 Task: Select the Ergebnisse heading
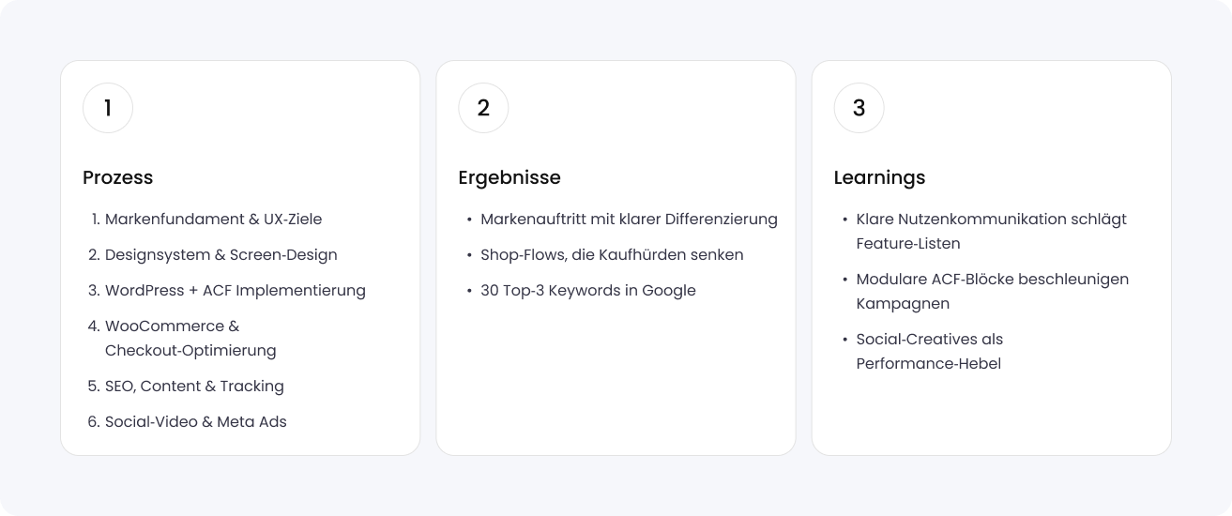[510, 177]
